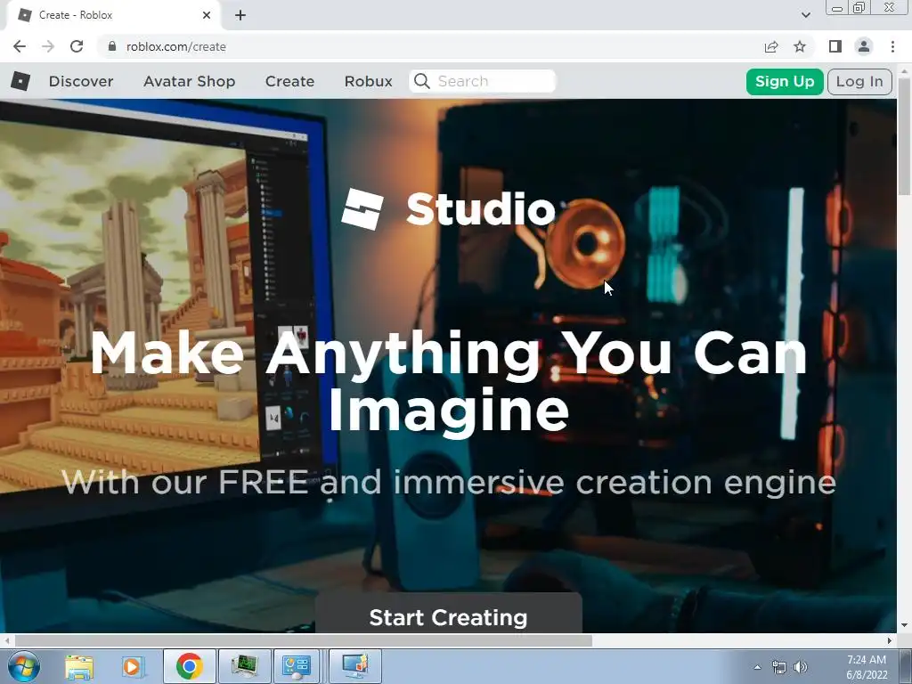Viewport: 912px width, 684px height.
Task: Open the Windows Start menu
Action: (23, 666)
